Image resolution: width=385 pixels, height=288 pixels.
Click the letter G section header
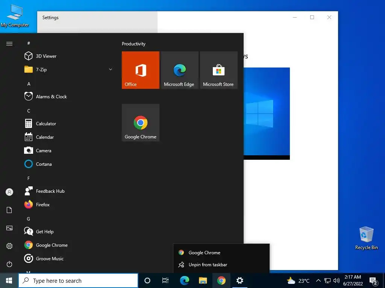point(29,219)
